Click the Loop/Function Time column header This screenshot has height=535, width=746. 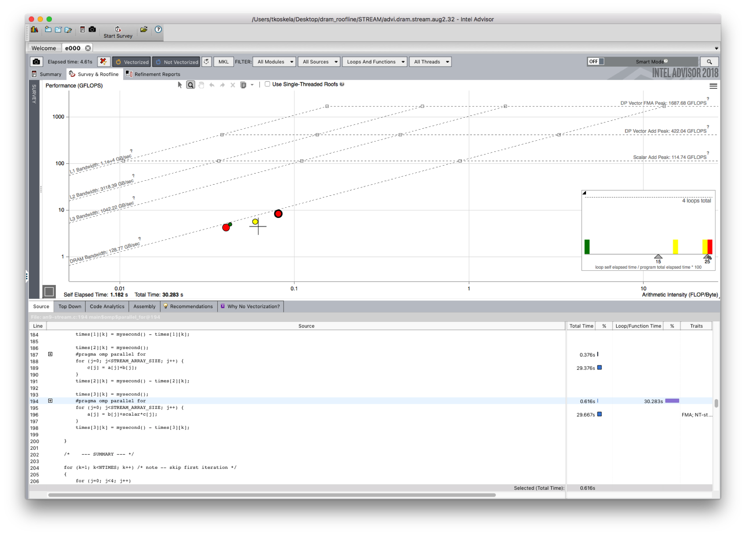click(638, 326)
